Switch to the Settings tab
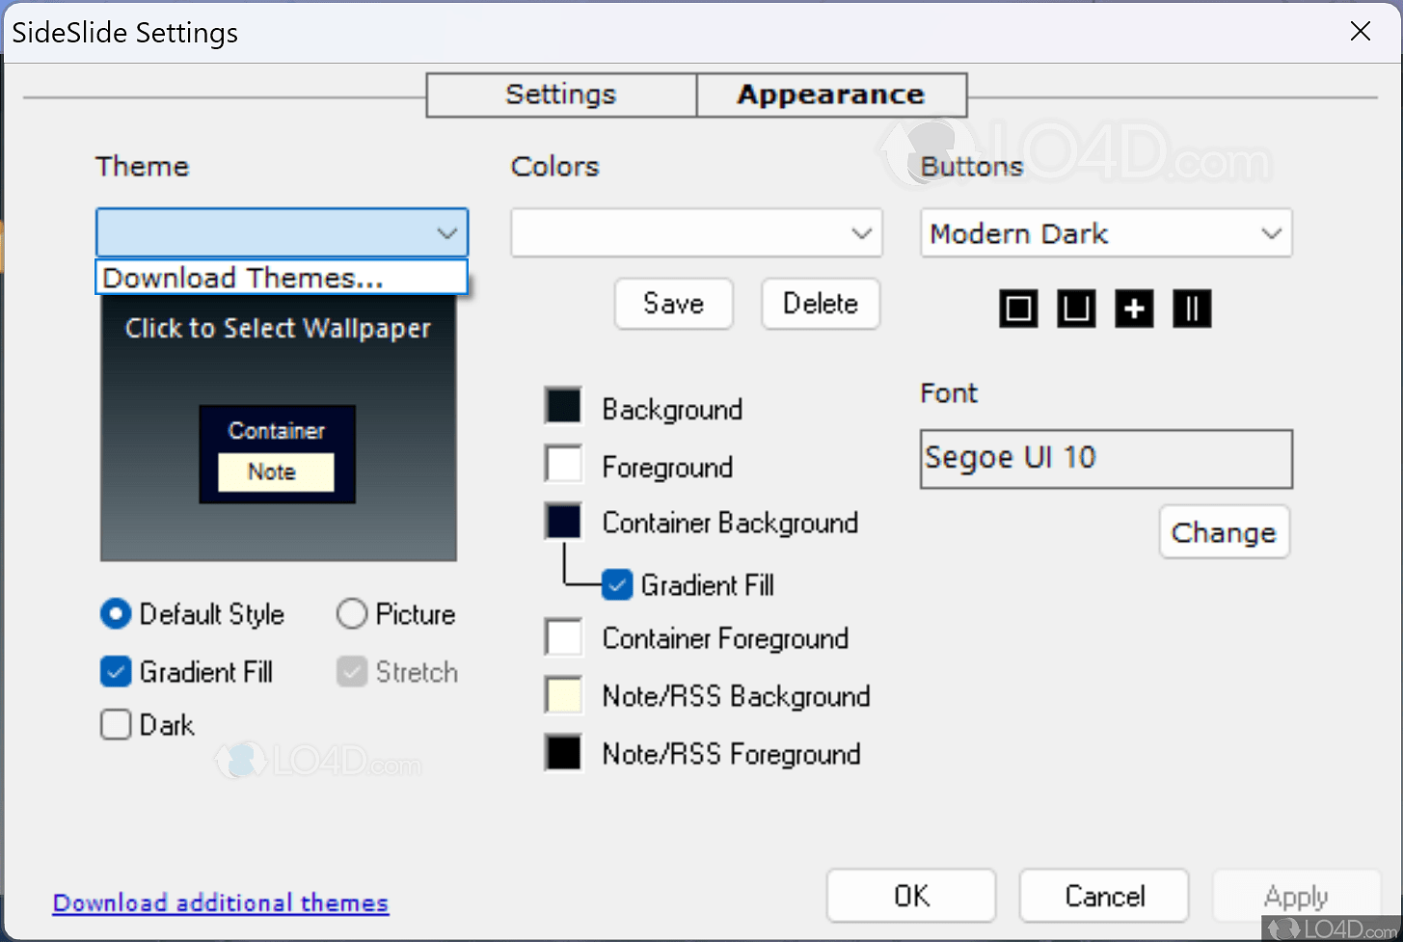1403x942 pixels. point(561,94)
